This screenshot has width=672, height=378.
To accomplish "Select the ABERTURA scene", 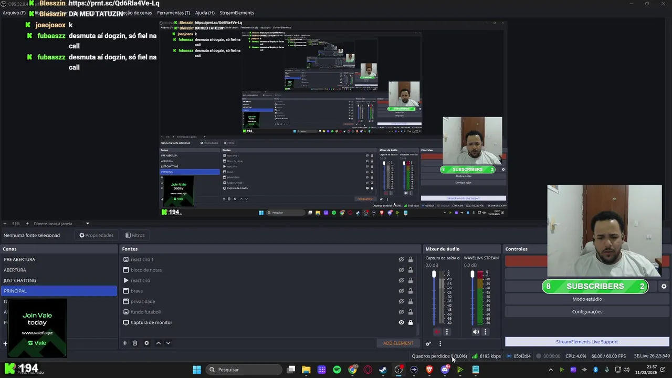I will click(x=59, y=270).
